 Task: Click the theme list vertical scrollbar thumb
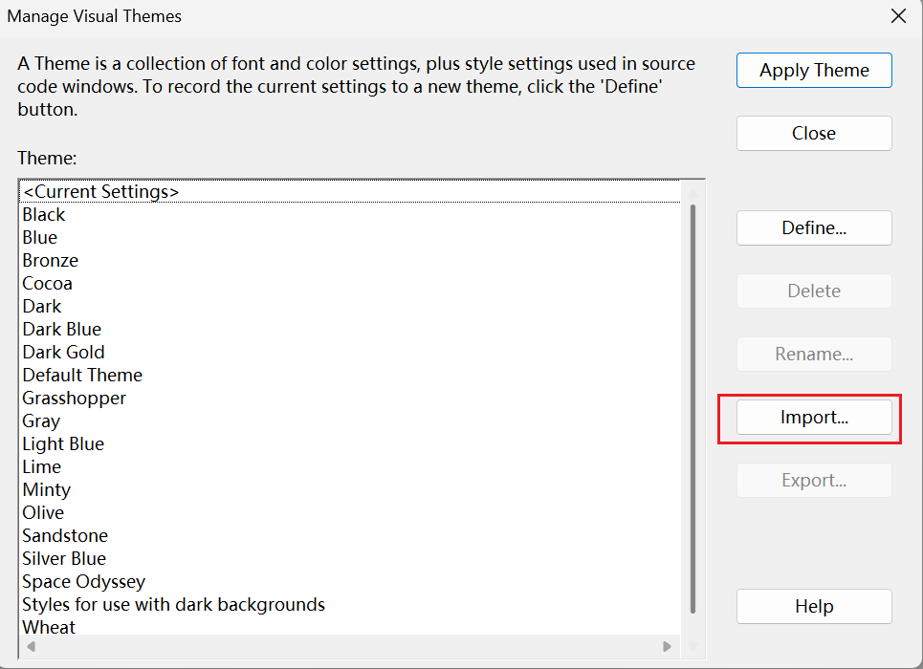(692, 409)
